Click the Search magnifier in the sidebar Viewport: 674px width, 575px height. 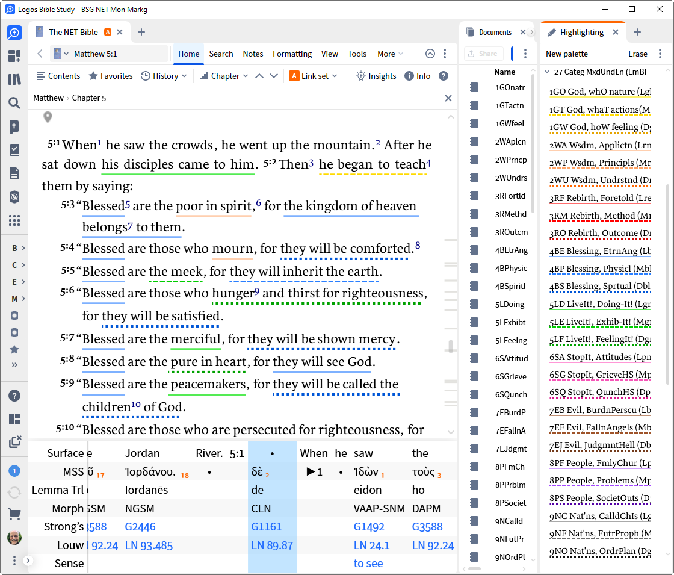pyautogui.click(x=14, y=103)
